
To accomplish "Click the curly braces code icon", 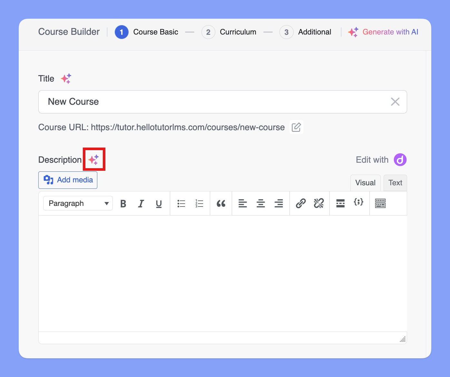I will 358,202.
